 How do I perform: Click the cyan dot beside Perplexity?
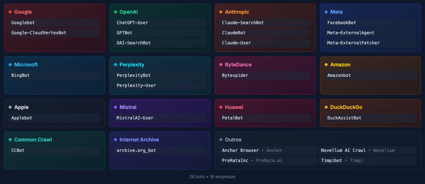[x=115, y=65]
